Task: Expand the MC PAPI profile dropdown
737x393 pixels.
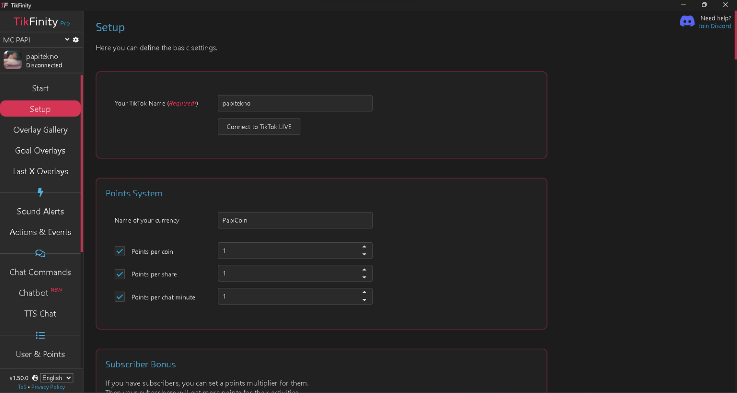Action: coord(67,39)
